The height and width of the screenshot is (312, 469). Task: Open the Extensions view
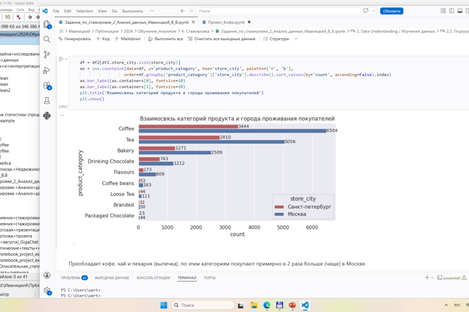pyautogui.click(x=47, y=86)
